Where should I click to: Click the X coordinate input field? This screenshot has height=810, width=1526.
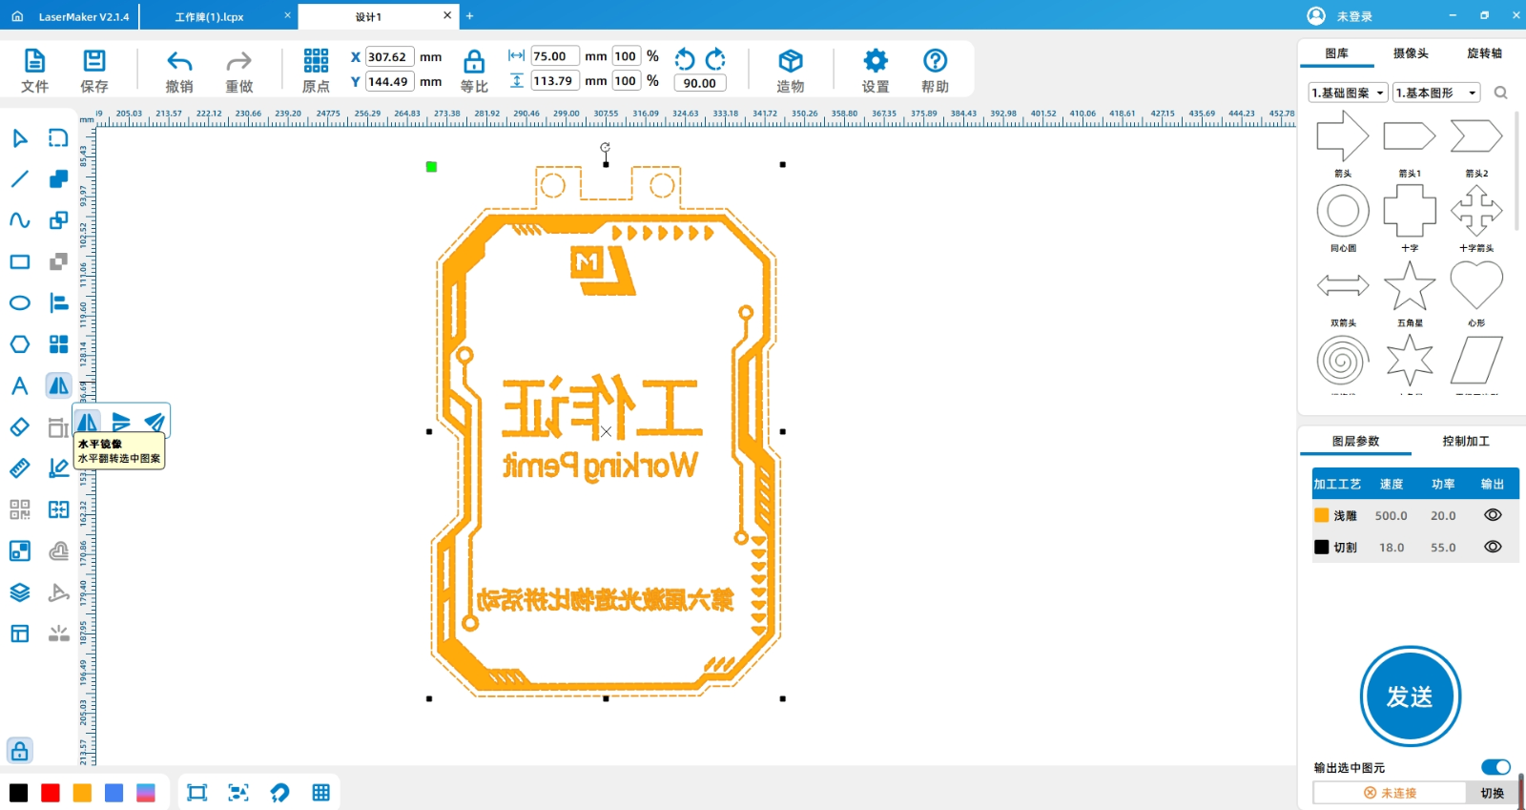[390, 57]
